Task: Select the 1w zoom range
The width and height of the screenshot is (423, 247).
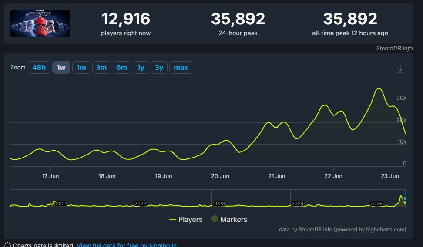Action: [61, 68]
